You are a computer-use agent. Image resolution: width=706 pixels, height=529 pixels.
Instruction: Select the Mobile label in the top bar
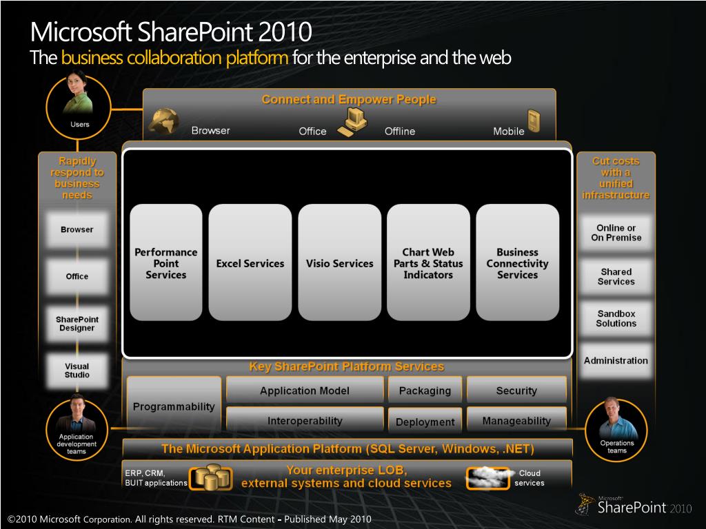coord(509,132)
